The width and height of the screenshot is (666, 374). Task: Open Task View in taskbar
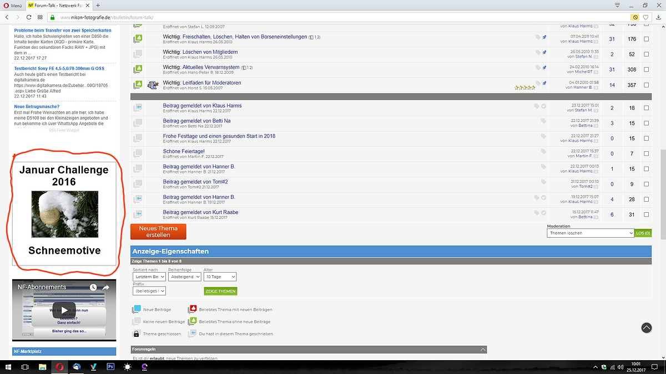click(x=25, y=367)
